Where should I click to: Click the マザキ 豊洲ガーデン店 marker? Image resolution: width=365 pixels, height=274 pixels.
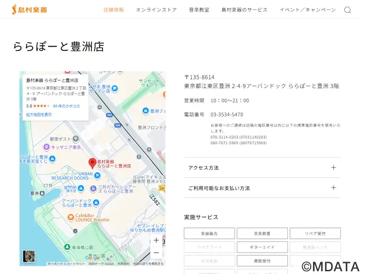115,88
